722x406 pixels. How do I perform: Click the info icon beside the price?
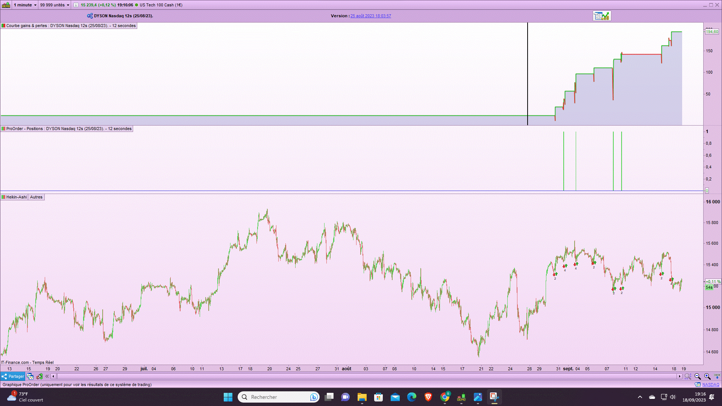[x=76, y=5]
